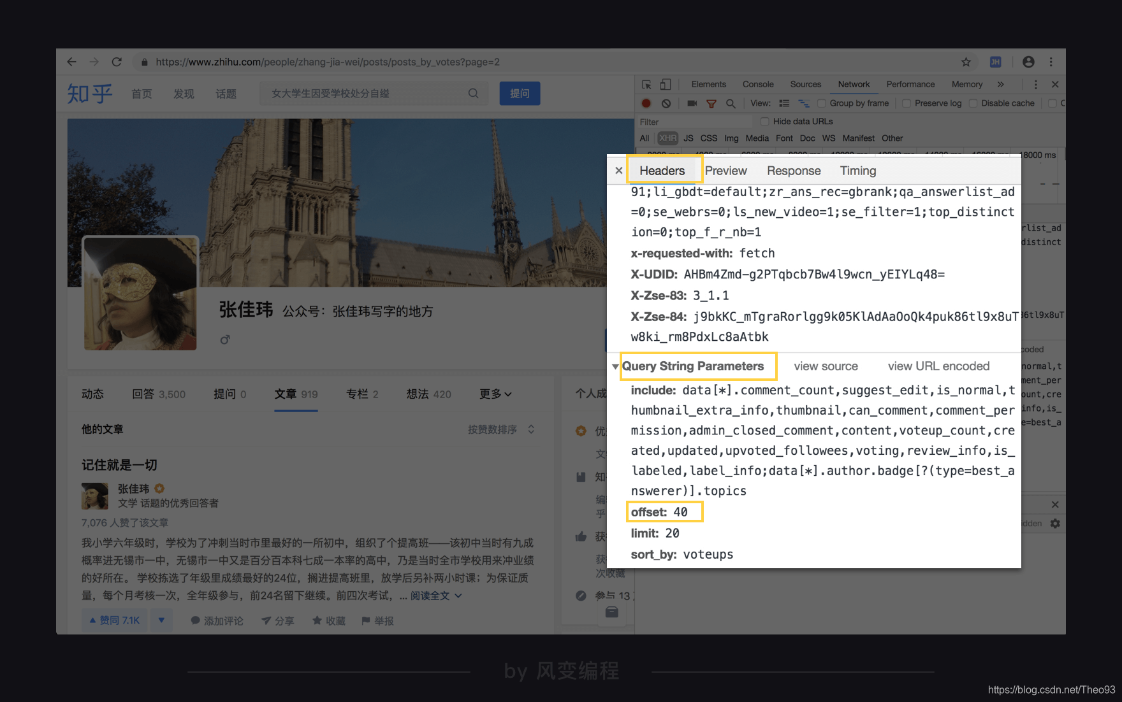Click the profile avatar photo
This screenshot has height=702, width=1122.
(x=140, y=294)
